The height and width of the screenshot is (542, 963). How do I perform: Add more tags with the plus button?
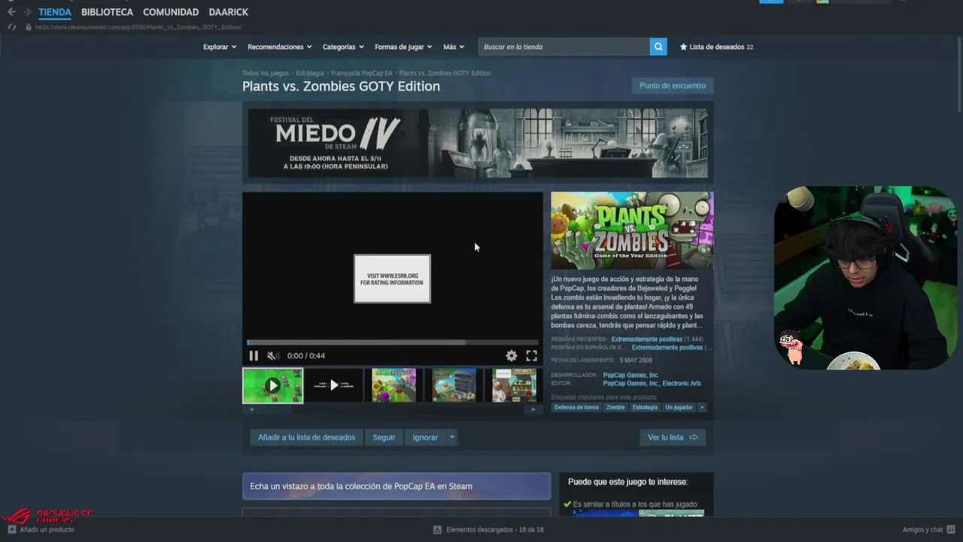click(x=702, y=407)
